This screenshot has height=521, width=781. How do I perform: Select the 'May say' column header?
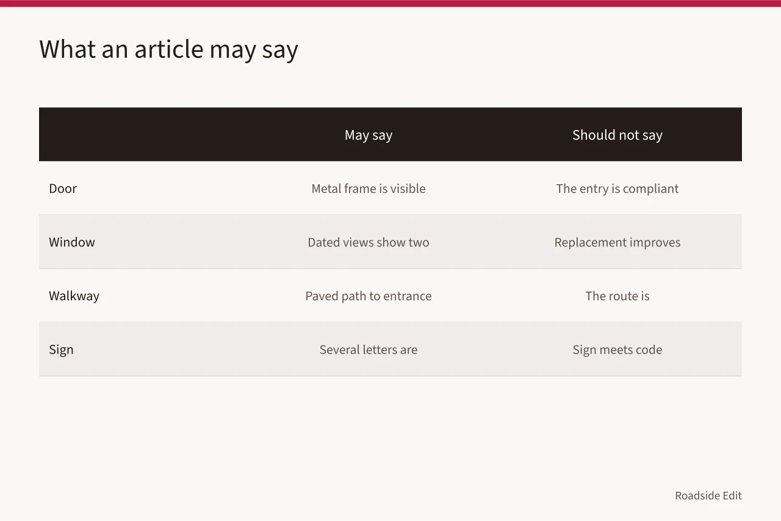369,135
